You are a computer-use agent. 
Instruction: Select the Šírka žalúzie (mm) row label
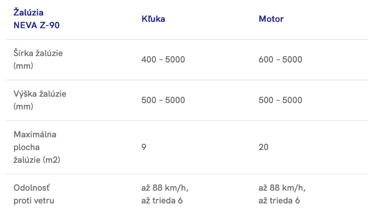click(x=38, y=59)
